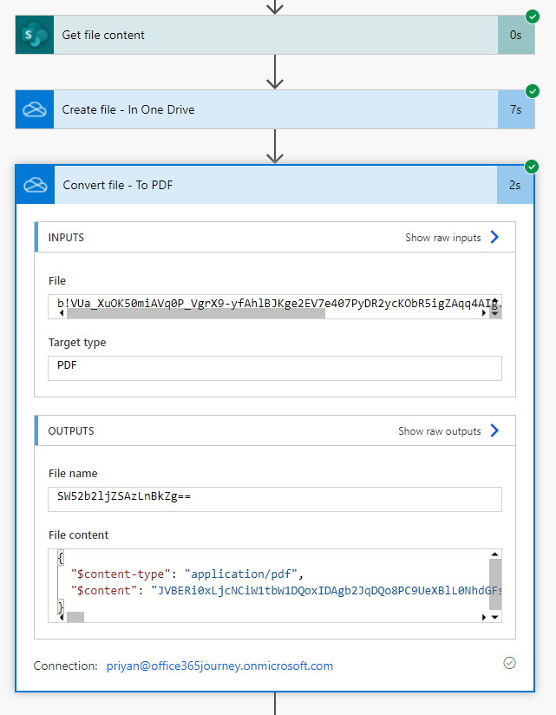Click green success check on Get file content
The width and height of the screenshot is (556, 715).
pos(533,16)
